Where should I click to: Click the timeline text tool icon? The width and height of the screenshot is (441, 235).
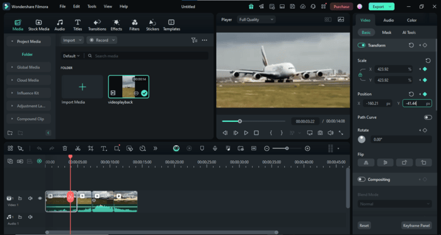(104, 148)
